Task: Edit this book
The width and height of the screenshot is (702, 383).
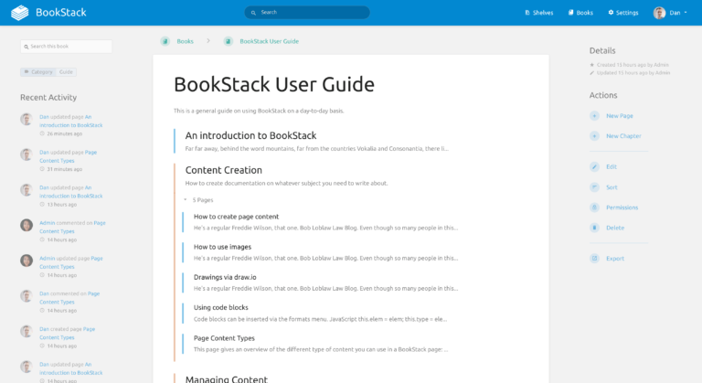Action: (612, 166)
